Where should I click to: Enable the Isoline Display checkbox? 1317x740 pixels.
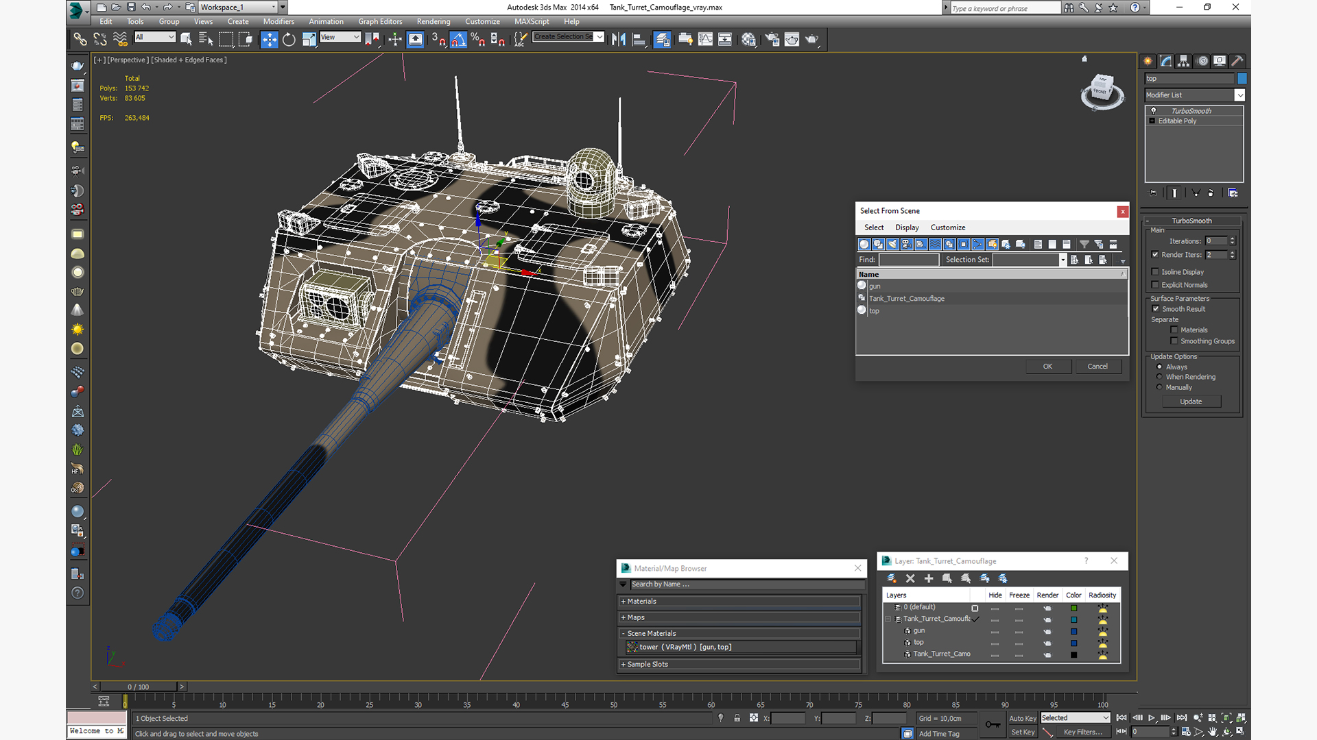[x=1155, y=272]
